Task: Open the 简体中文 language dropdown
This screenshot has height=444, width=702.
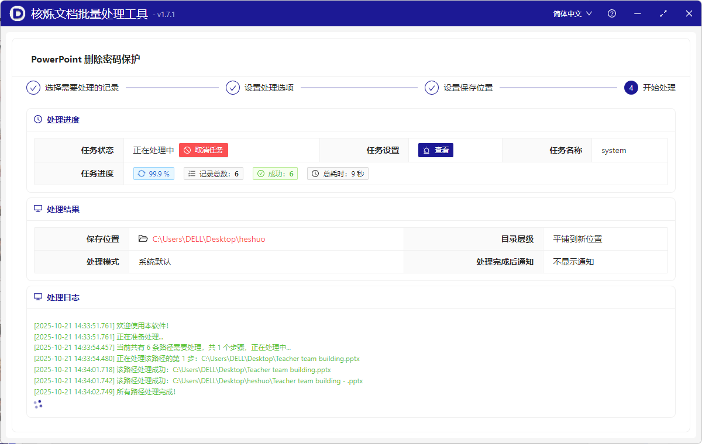Action: [x=573, y=13]
